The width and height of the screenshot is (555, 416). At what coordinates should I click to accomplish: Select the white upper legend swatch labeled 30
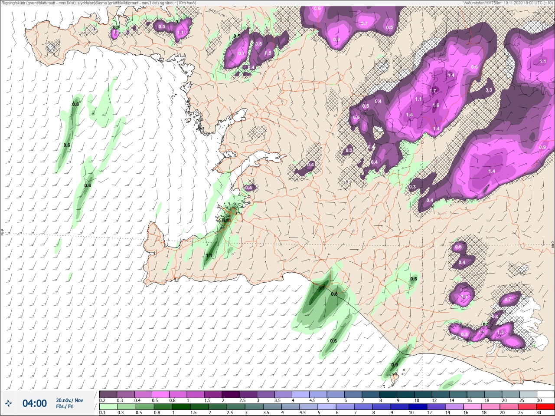tap(546, 394)
